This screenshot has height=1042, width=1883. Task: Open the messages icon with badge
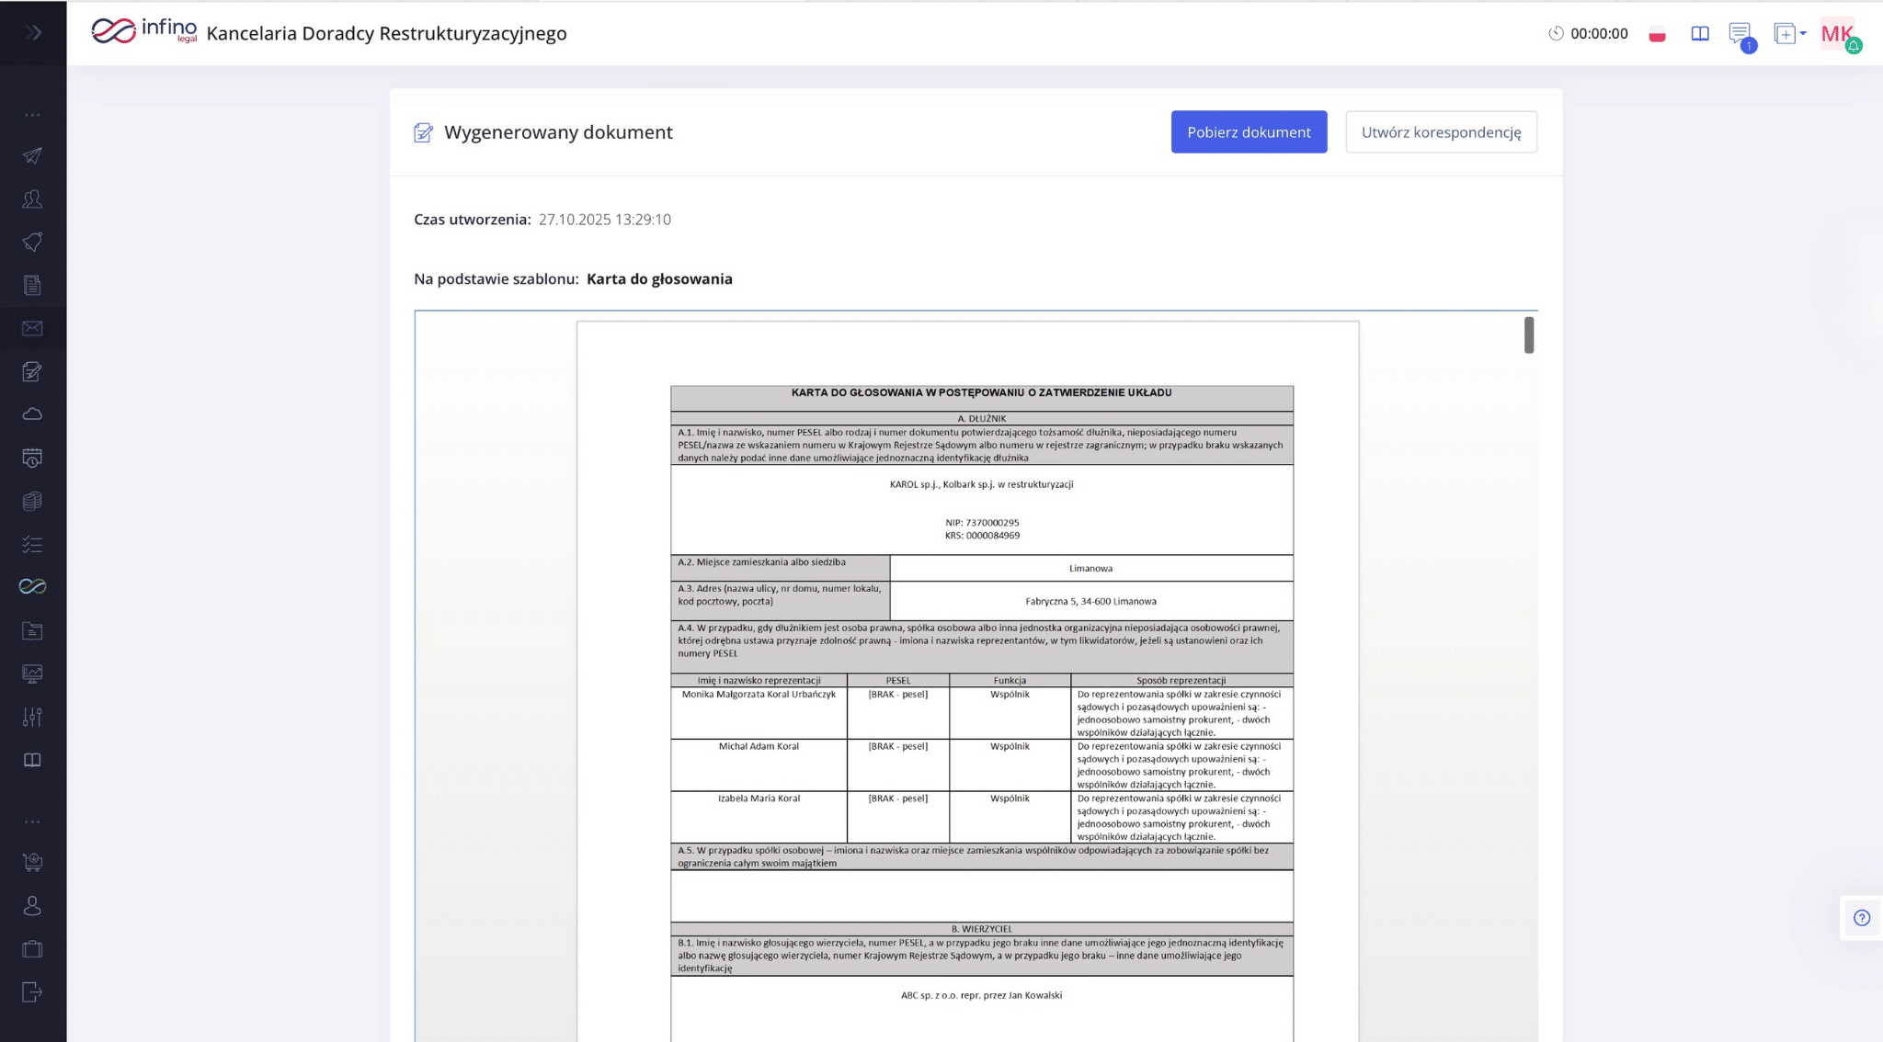[1740, 34]
